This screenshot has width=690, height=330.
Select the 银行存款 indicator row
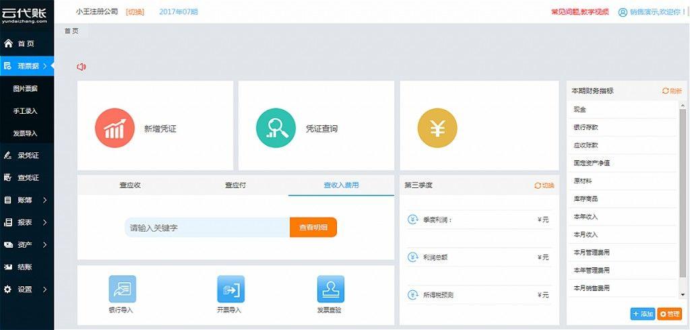point(623,127)
